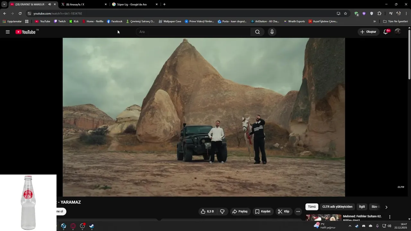The height and width of the screenshot is (231, 411).
Task: Select the İlgili filter chip
Action: 362,207
